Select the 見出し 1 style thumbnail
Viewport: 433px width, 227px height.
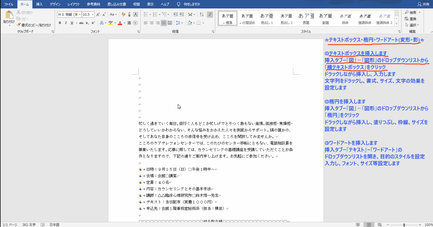tap(267, 19)
